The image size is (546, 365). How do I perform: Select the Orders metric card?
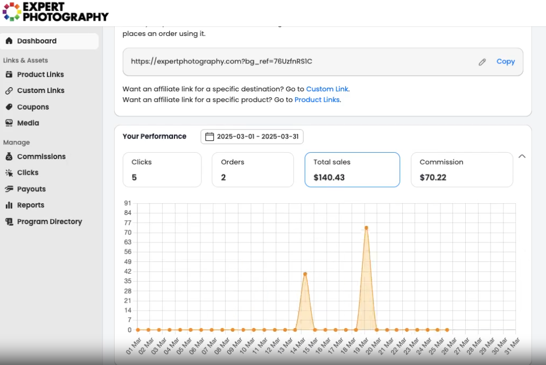pyautogui.click(x=253, y=170)
